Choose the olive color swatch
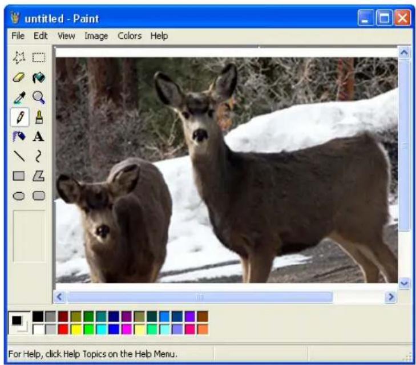 (76, 317)
